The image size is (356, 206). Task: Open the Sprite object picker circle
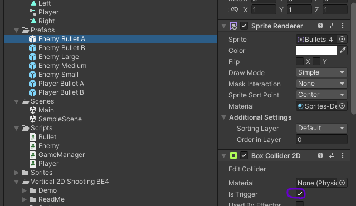tap(342, 39)
